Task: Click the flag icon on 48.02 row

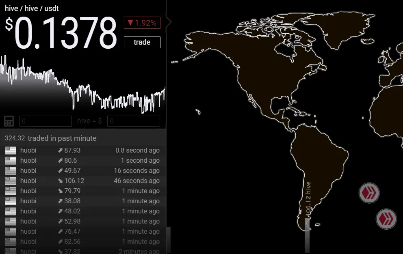Action: pyautogui.click(x=11, y=211)
